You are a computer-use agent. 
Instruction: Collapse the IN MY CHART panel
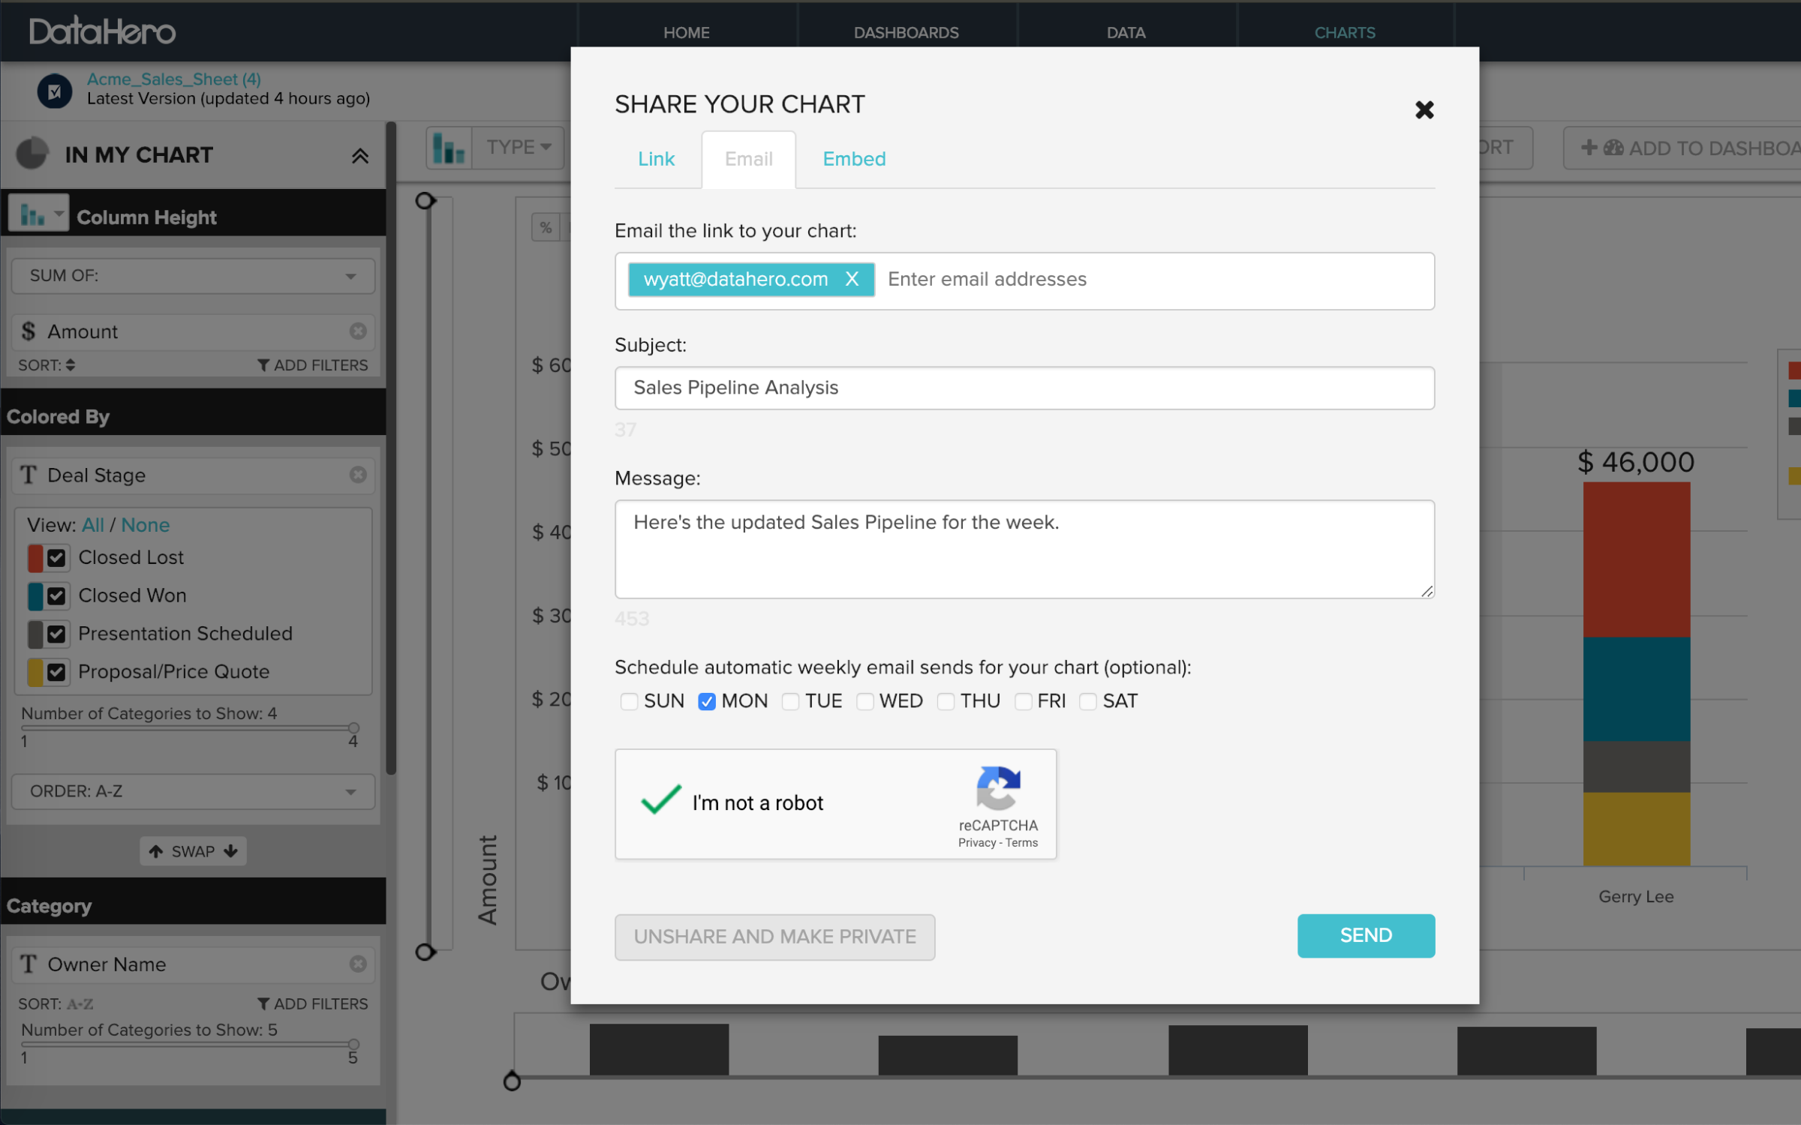361,154
